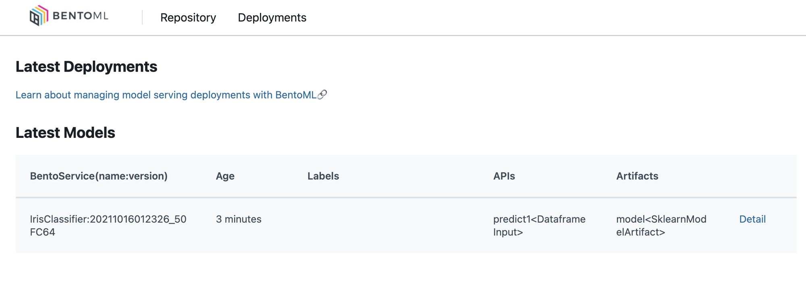Click the Latest Deployments heading
Image resolution: width=806 pixels, height=303 pixels.
pos(86,67)
